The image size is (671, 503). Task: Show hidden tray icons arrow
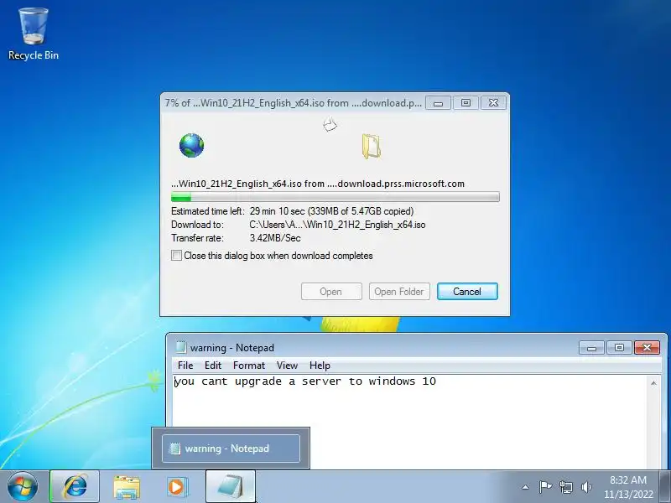526,487
